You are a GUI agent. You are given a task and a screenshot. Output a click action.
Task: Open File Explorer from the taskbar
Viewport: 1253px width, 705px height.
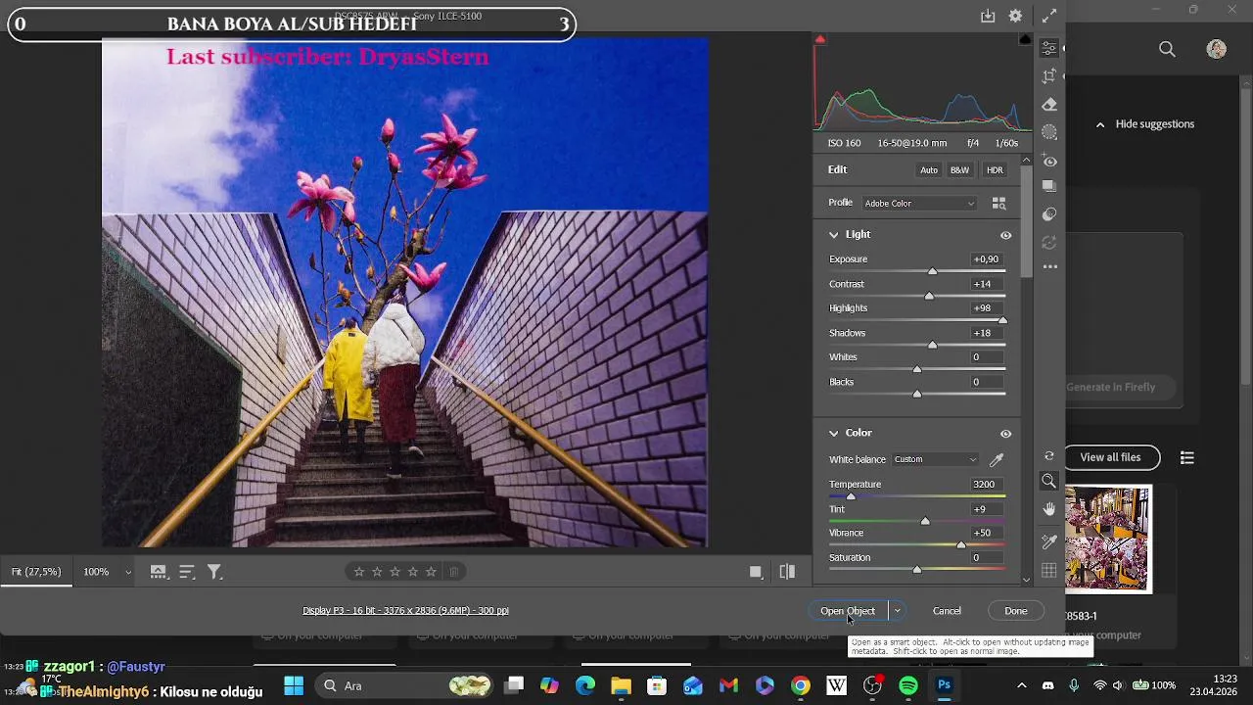pyautogui.click(x=621, y=685)
